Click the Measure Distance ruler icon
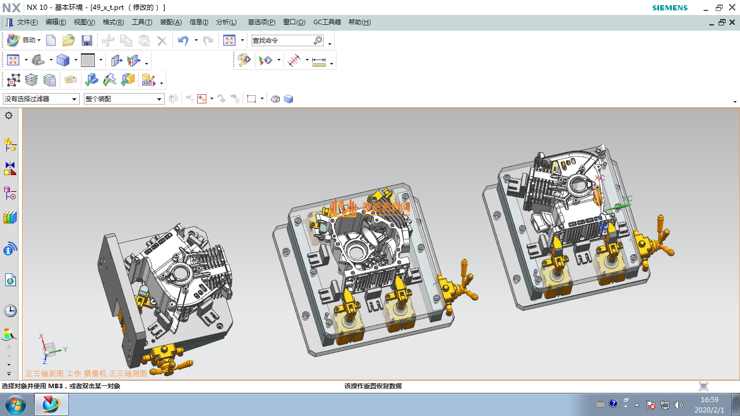 [319, 61]
